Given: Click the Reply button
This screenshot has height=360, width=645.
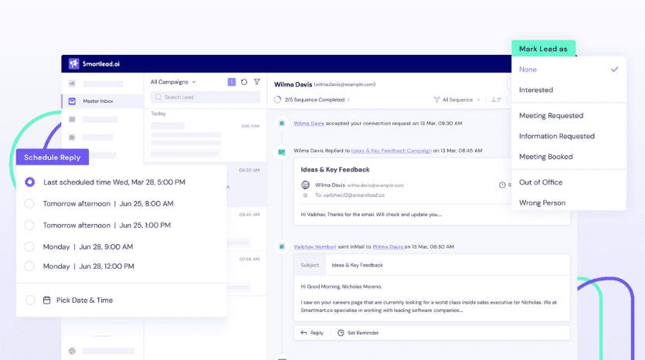Looking at the screenshot, I should 312,333.
